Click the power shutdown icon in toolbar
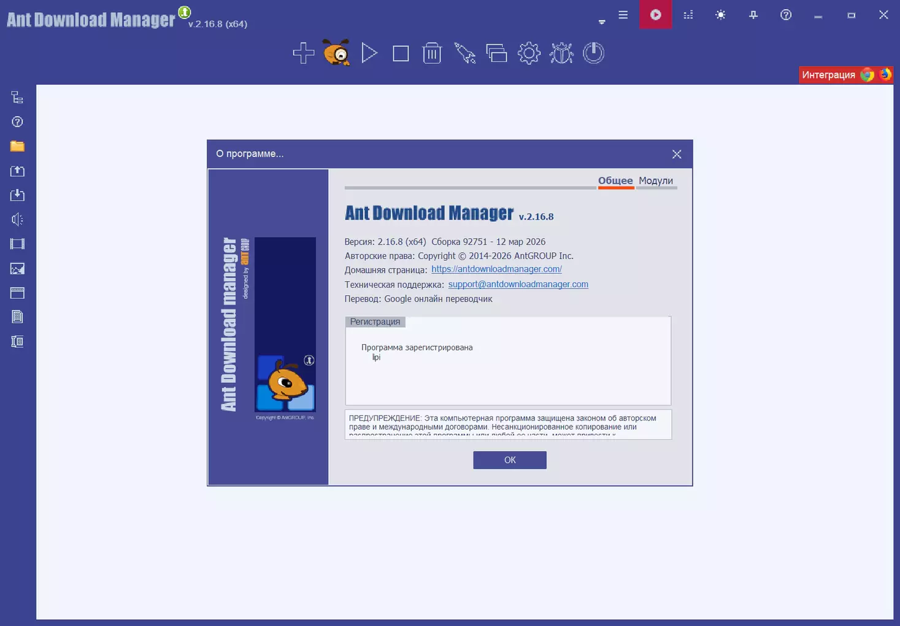 coord(593,53)
